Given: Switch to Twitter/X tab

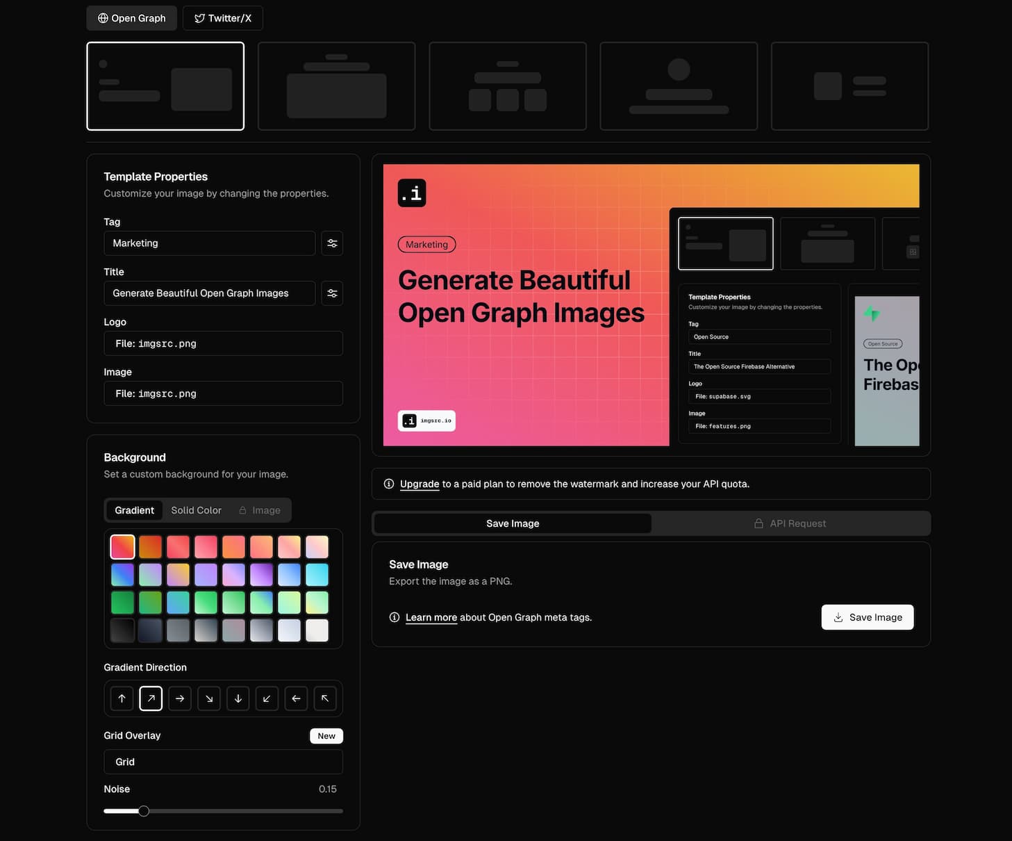Looking at the screenshot, I should coord(223,18).
